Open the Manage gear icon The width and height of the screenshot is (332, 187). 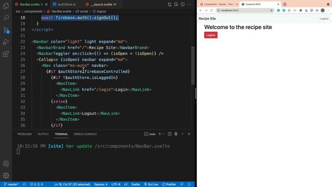point(6,176)
